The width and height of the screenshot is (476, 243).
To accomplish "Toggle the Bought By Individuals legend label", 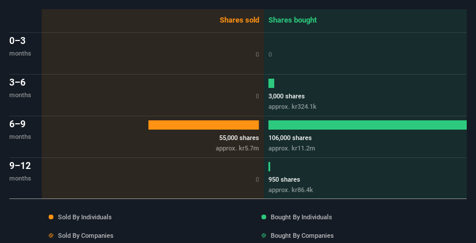I will tap(301, 217).
